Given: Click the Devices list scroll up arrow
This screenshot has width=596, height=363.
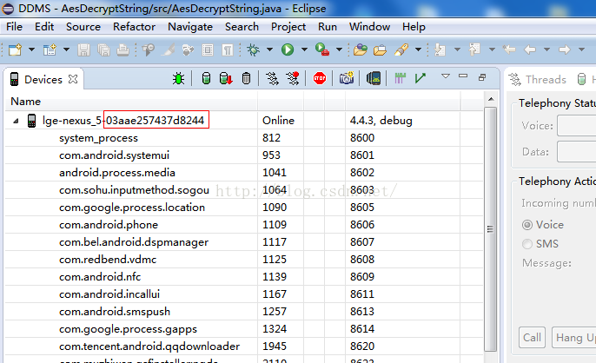Looking at the screenshot, I should 491,99.
